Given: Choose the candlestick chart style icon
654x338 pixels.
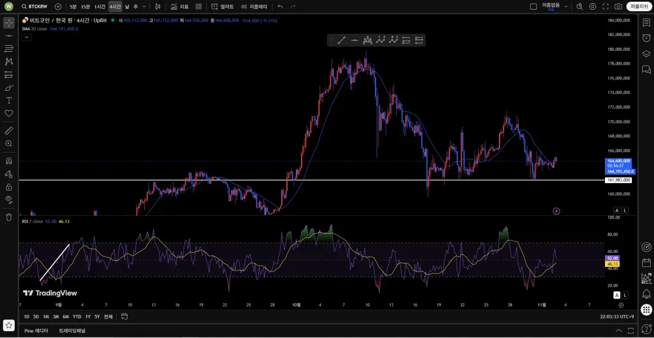Looking at the screenshot, I should 158,7.
